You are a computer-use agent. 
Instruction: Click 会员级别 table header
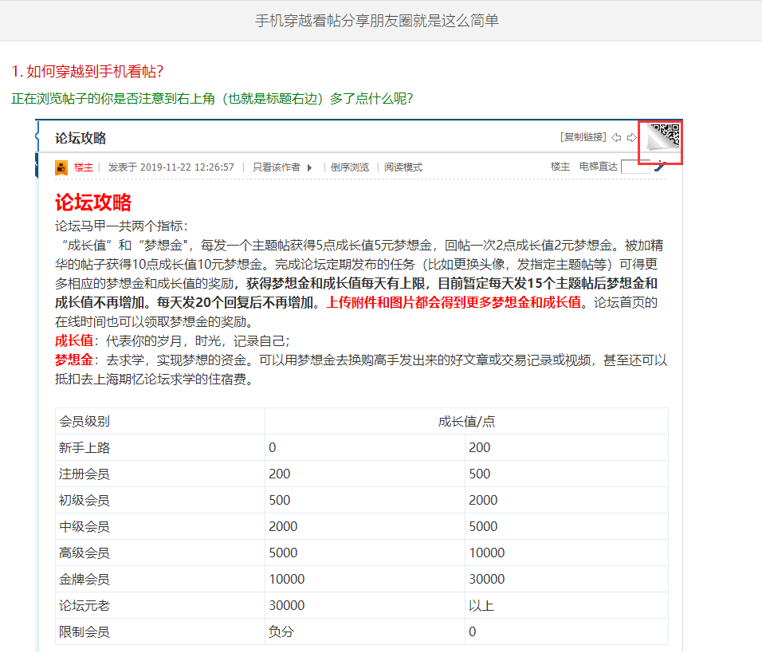84,422
